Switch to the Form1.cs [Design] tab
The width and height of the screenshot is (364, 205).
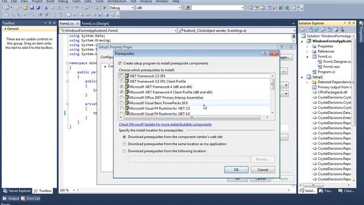click(95, 23)
